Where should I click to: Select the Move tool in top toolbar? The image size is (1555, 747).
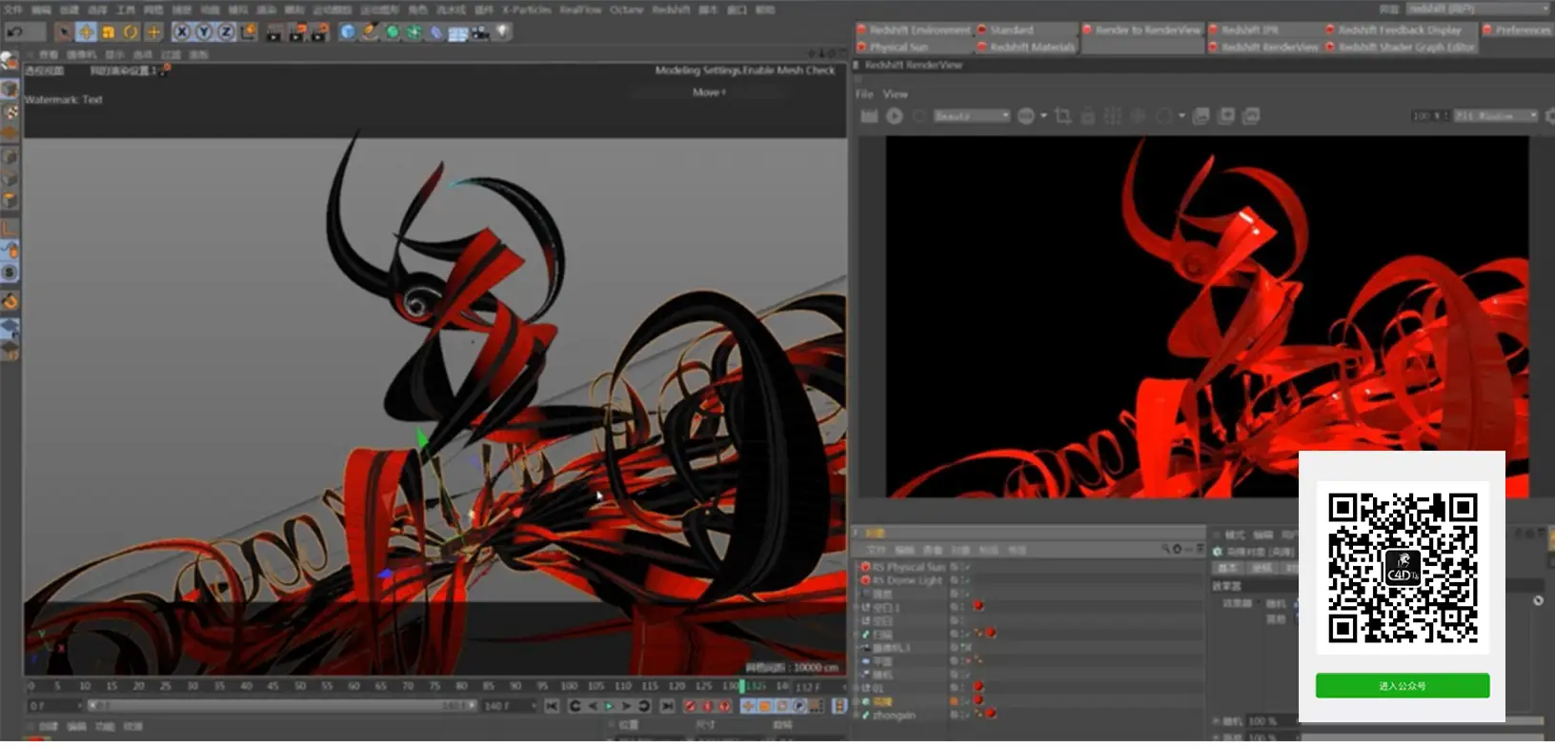coord(86,32)
